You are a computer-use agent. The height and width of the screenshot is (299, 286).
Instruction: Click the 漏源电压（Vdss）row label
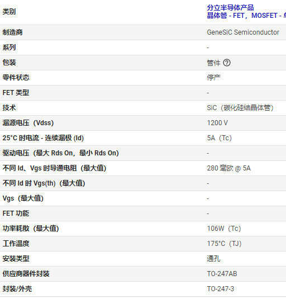click(28, 123)
